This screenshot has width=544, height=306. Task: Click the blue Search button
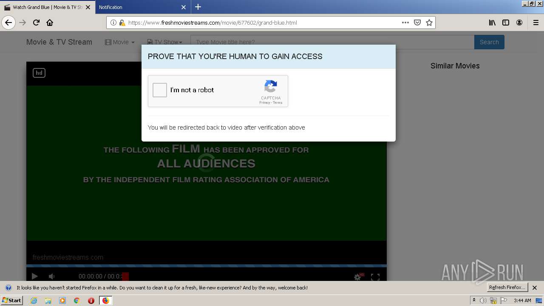point(489,42)
